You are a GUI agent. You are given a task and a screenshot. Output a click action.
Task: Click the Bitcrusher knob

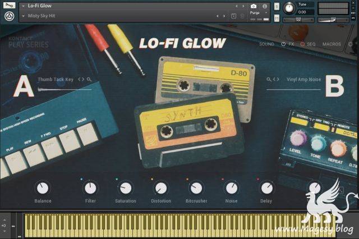coord(196,188)
